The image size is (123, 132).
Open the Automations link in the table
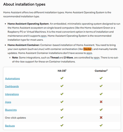click(x=12, y=78)
